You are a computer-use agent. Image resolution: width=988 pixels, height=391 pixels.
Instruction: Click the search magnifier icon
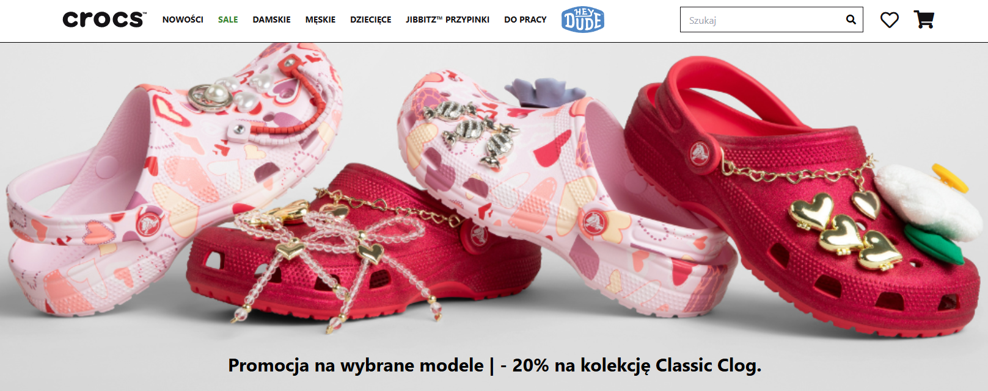(x=851, y=20)
